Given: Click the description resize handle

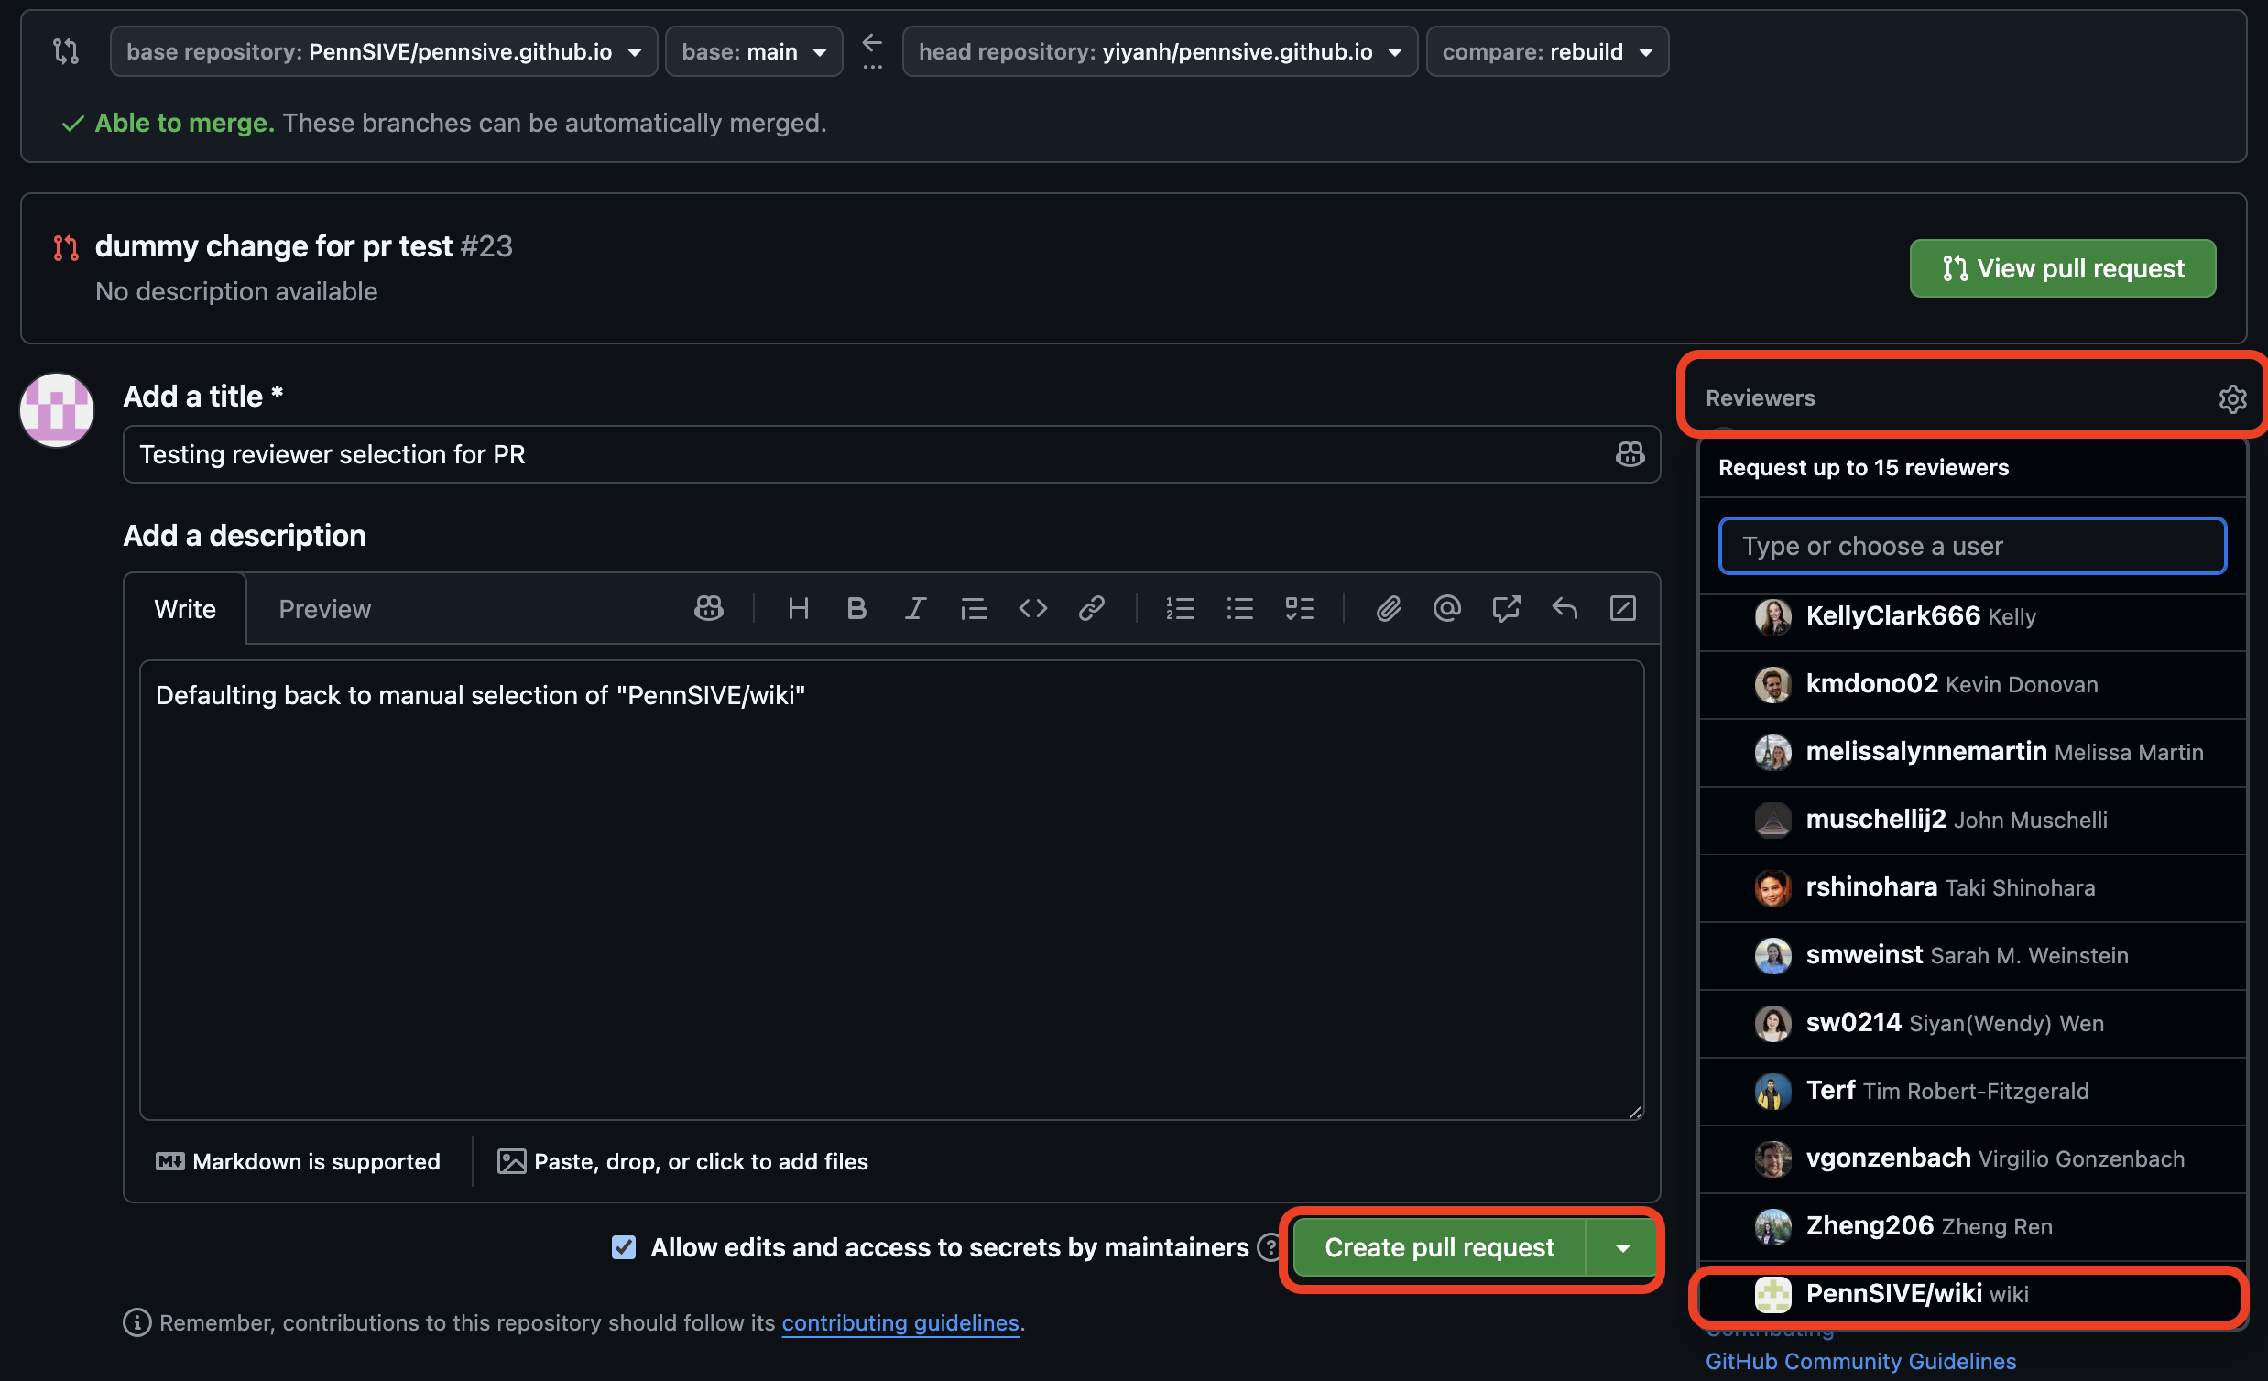Looking at the screenshot, I should tap(1635, 1112).
